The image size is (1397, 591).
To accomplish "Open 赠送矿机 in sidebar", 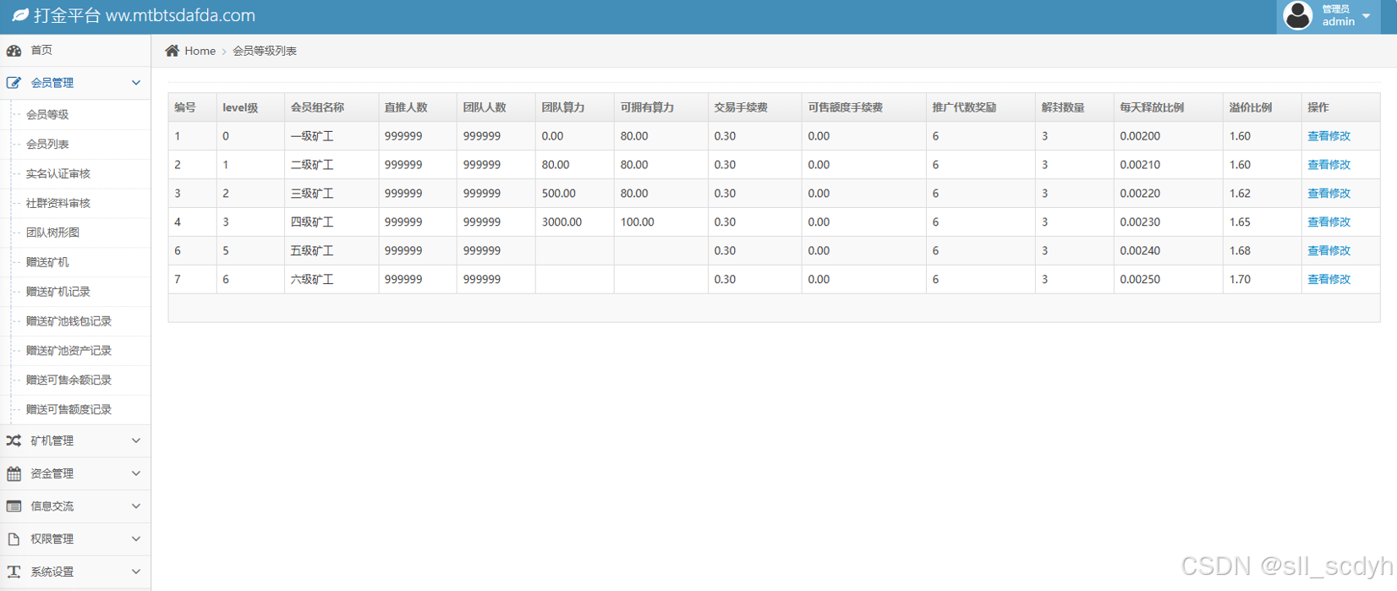I will click(x=47, y=262).
